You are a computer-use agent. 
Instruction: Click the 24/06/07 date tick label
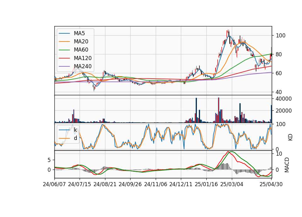(54, 185)
